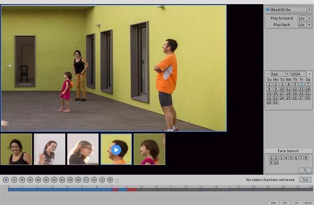Image resolution: width=314 pixels, height=205 pixels.
Task: Jump to the next frame button
Action: pos(30,180)
